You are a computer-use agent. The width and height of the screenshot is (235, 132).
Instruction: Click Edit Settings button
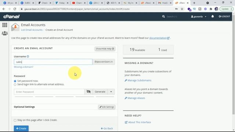click(107, 107)
